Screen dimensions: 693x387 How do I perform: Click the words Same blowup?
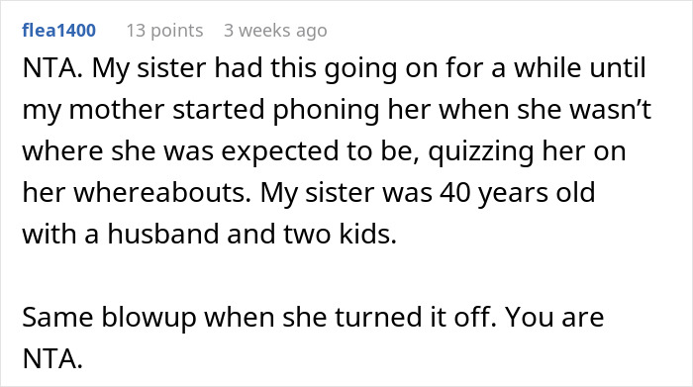pyautogui.click(x=109, y=318)
